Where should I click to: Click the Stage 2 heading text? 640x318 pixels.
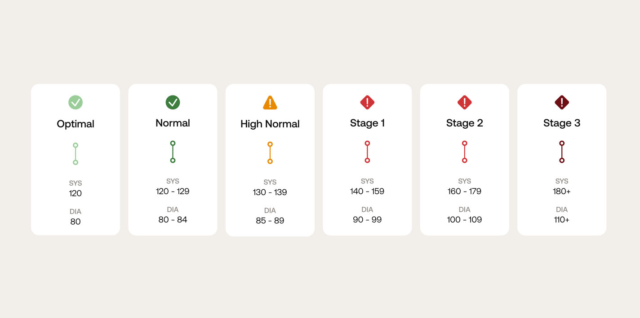click(x=464, y=123)
